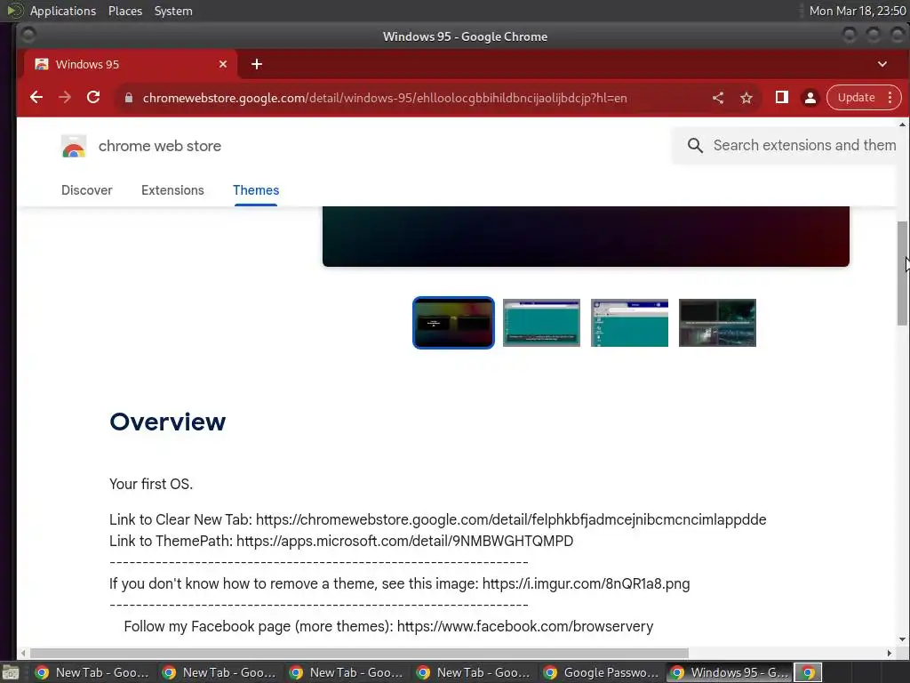Click the scroll right arrow
Screen dimensions: 910x683
tap(889, 653)
